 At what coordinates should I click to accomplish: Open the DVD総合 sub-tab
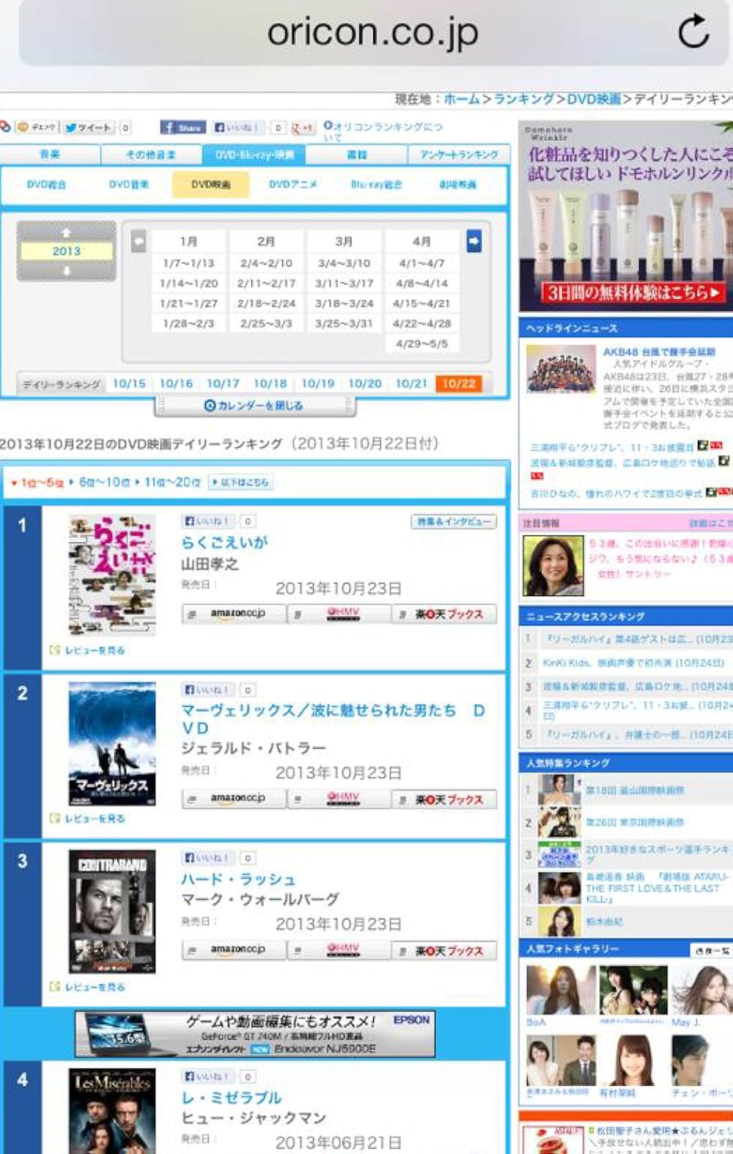click(46, 185)
